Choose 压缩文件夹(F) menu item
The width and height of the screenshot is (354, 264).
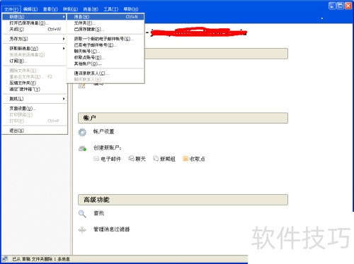[35, 83]
